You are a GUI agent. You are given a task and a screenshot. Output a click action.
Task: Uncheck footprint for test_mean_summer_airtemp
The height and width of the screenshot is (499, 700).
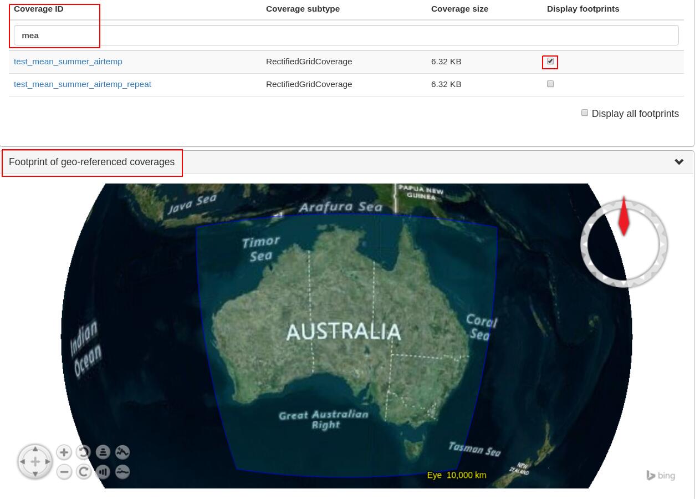(550, 62)
